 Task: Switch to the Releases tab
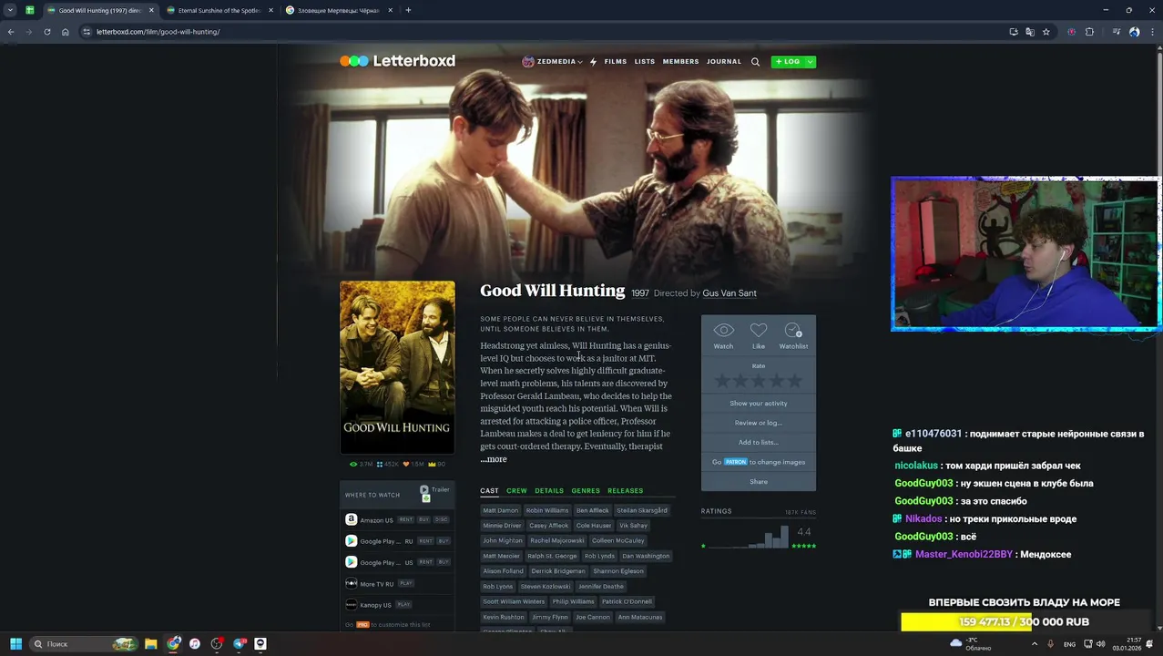click(625, 491)
